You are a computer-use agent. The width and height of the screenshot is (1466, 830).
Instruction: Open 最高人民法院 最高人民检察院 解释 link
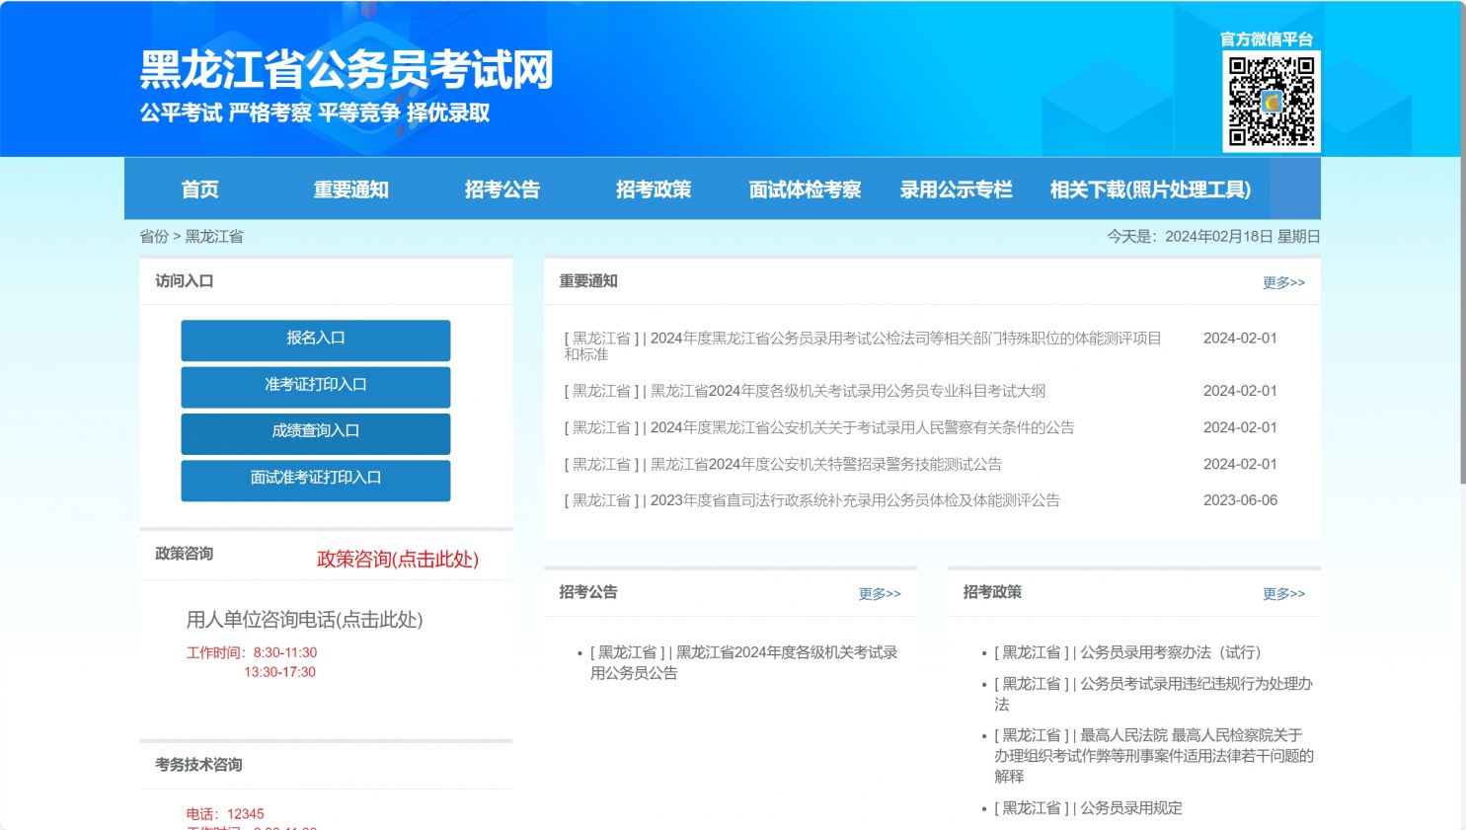pos(1153,756)
